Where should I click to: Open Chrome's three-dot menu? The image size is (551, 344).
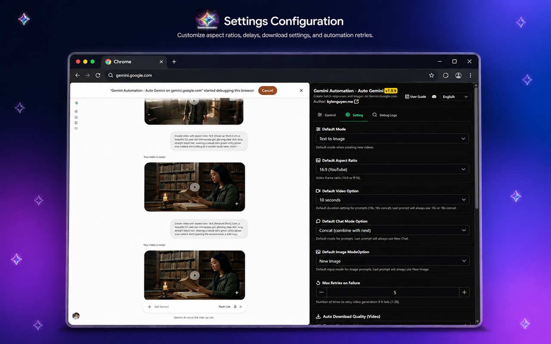pyautogui.click(x=471, y=75)
